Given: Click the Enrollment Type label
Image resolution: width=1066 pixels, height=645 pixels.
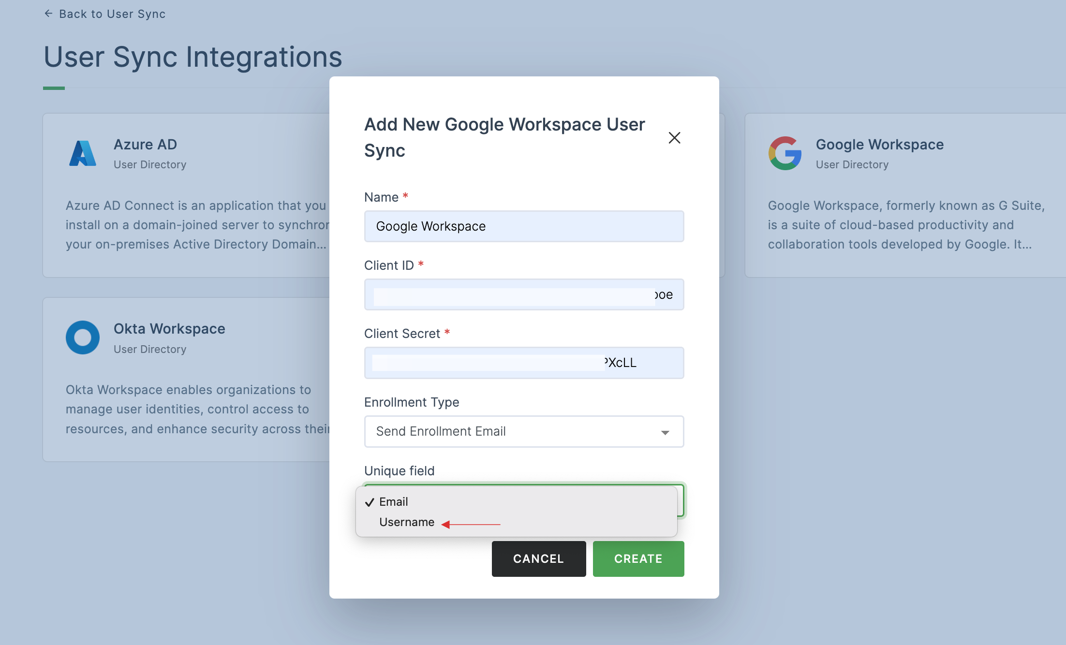Looking at the screenshot, I should click(x=412, y=402).
